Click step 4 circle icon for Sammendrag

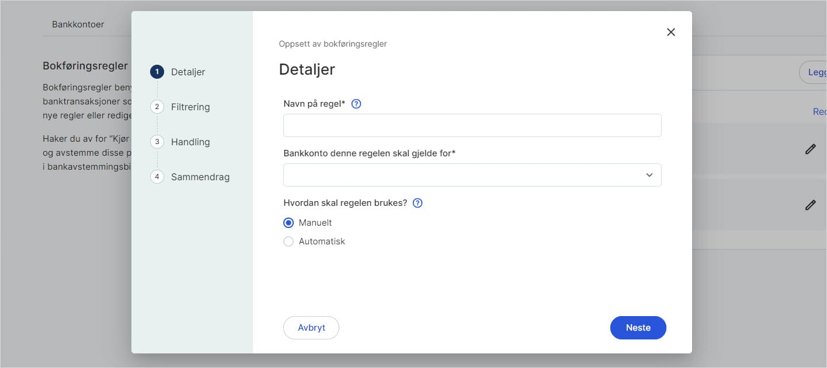click(x=157, y=177)
